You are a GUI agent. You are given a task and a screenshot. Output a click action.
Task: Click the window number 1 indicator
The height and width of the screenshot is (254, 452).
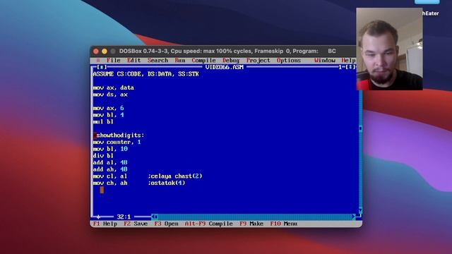(340, 67)
